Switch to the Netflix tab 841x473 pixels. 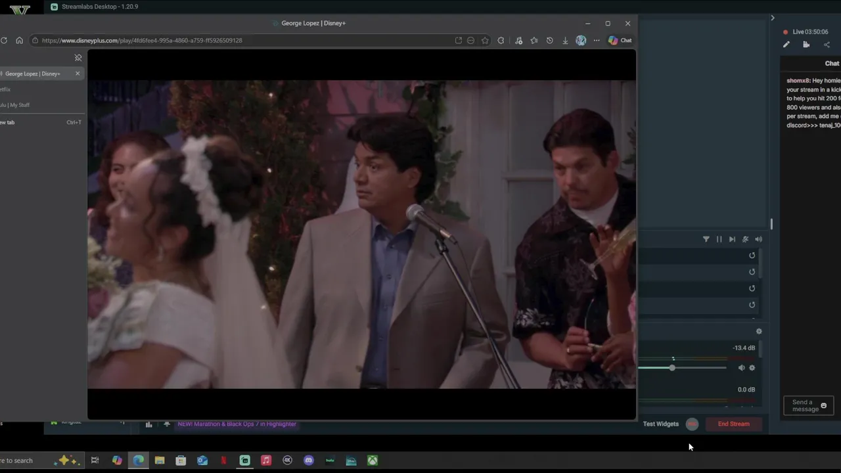click(5, 89)
